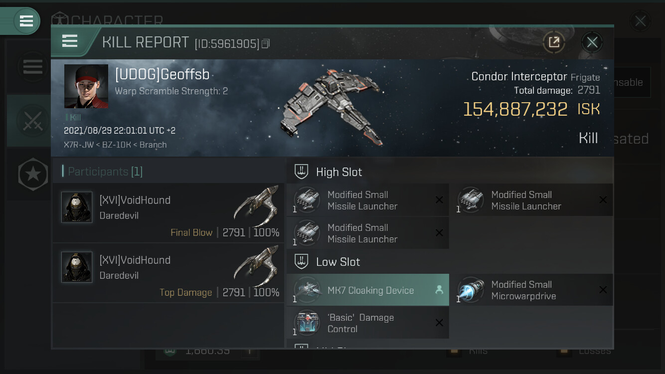665x374 pixels.
Task: Open the star medal sidebar tab
Action: coord(33,174)
